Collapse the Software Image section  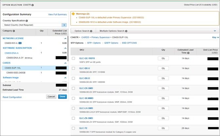tap(65, 78)
